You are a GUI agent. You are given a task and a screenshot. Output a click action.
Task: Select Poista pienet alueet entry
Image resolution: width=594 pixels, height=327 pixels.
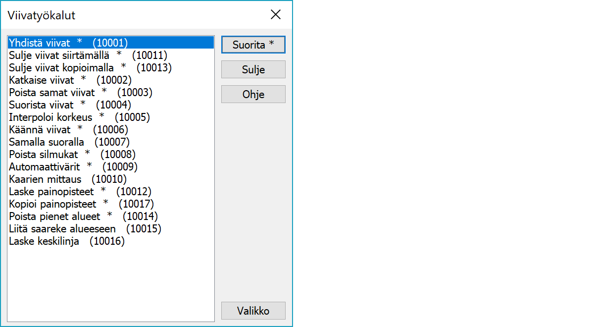tap(83, 216)
